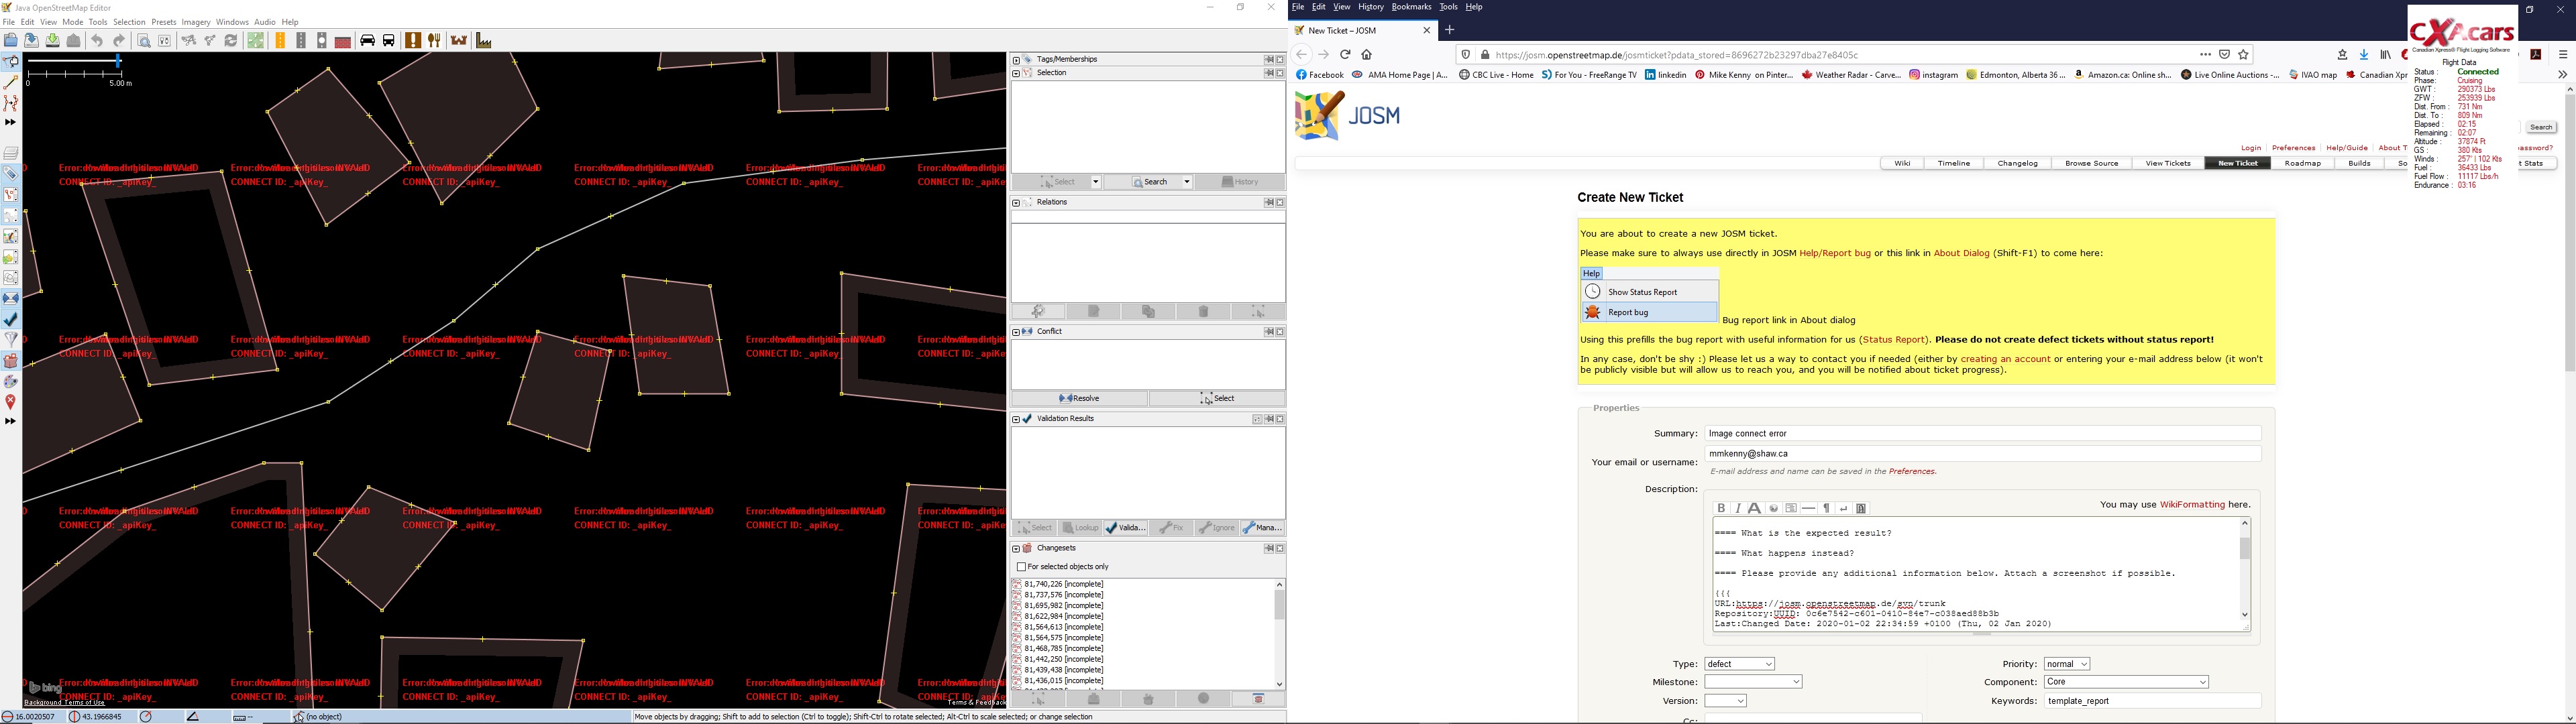Click the browser Reload icon

point(1345,55)
